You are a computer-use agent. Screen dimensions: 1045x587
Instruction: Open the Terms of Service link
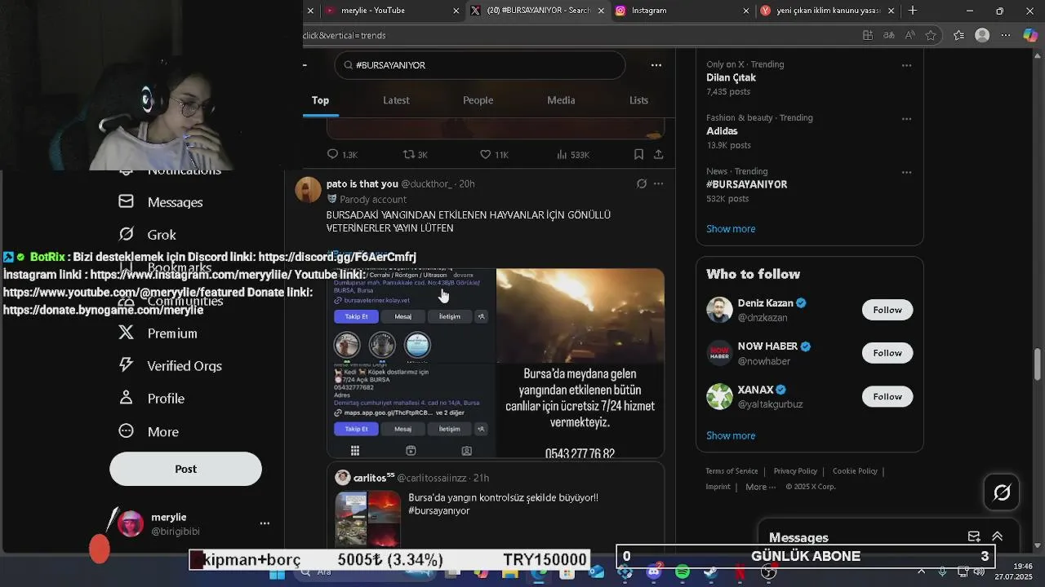coord(731,471)
